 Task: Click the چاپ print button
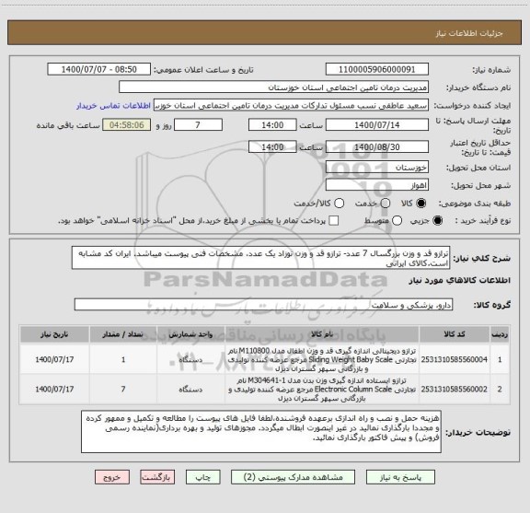(202, 477)
